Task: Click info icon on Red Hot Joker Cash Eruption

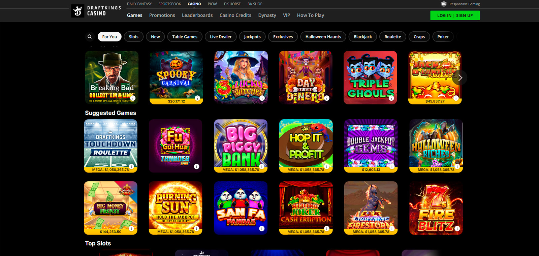Action: coord(327,228)
